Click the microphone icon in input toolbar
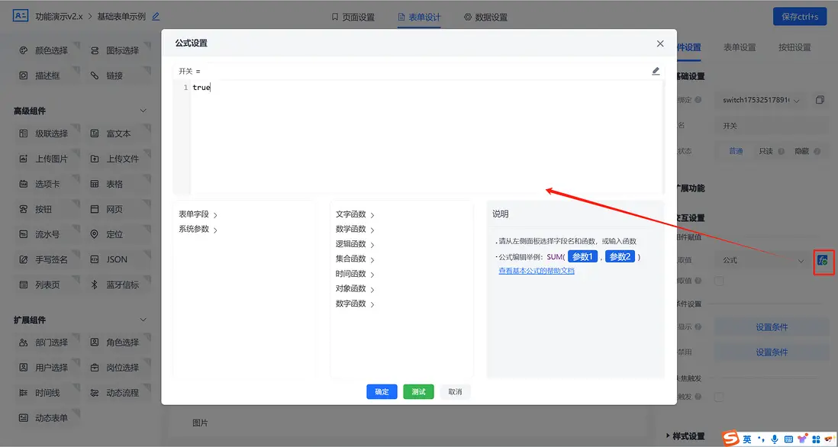The width and height of the screenshot is (838, 447). pos(775,439)
